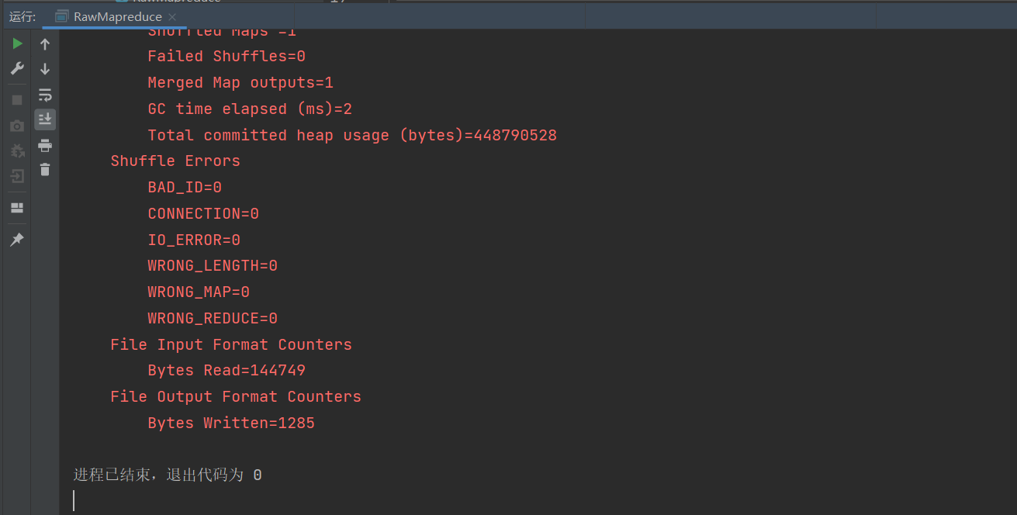Image resolution: width=1017 pixels, height=515 pixels.
Task: Toggle scroll to end of console
Action: [x=45, y=119]
